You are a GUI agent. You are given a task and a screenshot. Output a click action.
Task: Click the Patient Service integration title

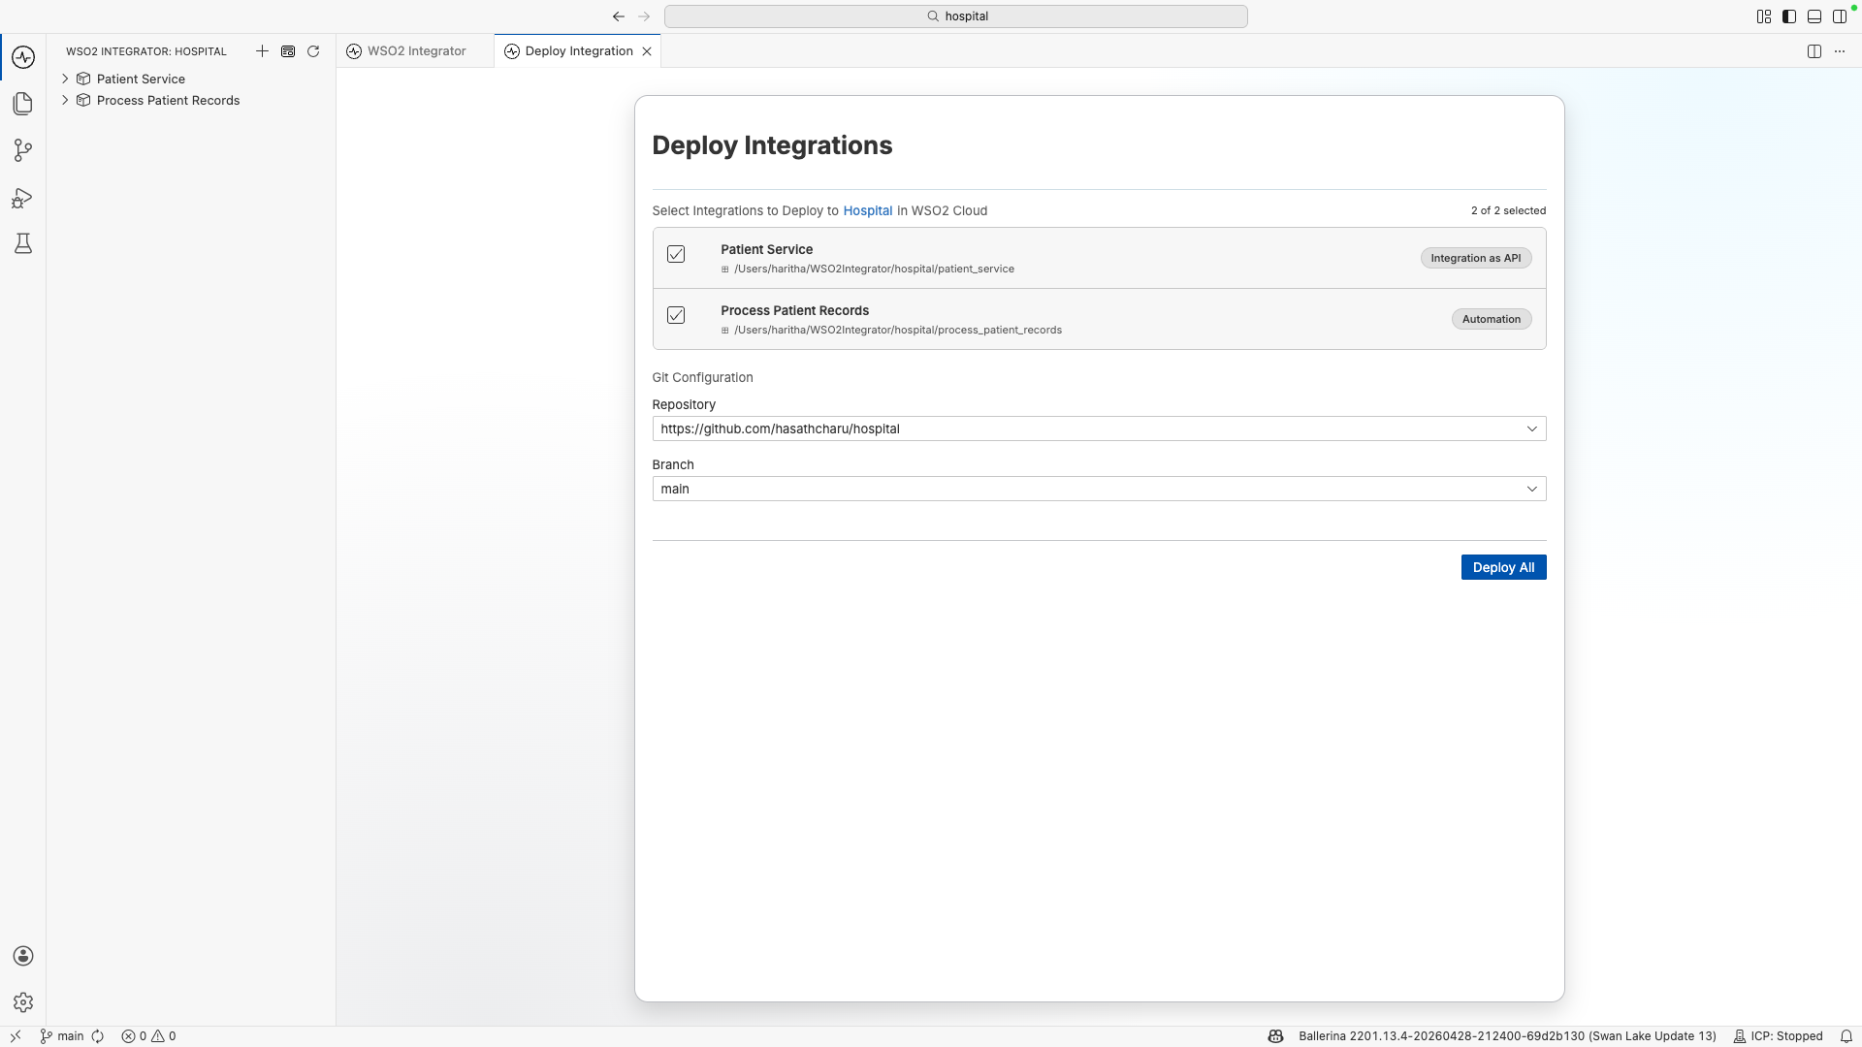tap(766, 249)
